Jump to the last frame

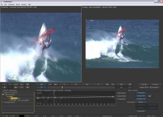click(121, 84)
